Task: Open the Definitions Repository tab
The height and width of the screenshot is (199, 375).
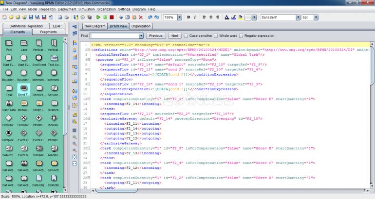Action: tap(26, 26)
